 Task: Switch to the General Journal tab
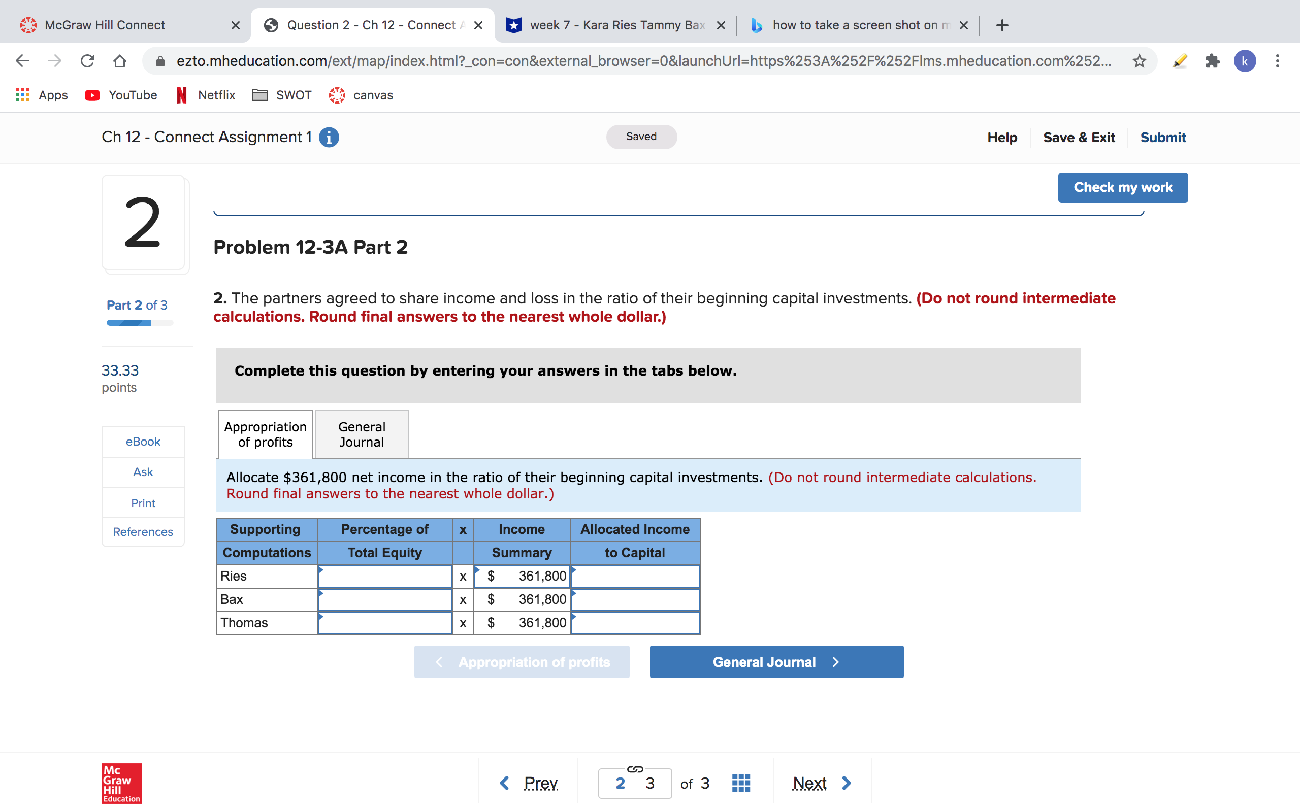coord(362,434)
